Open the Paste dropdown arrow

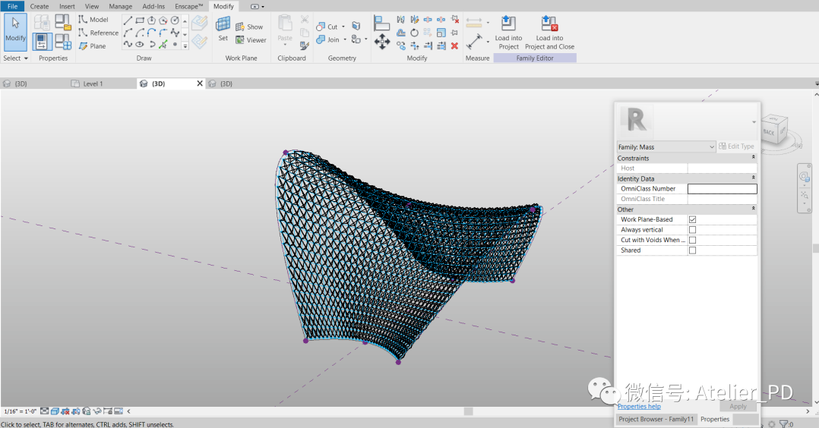pos(285,45)
